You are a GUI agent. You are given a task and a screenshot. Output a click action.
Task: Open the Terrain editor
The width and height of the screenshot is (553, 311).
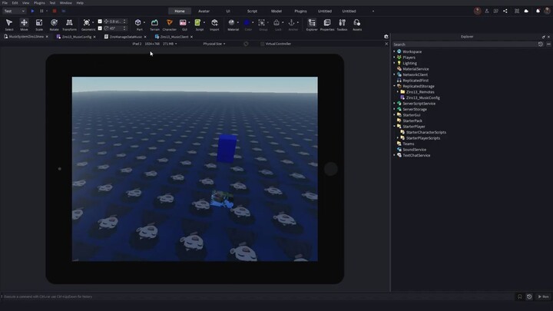pyautogui.click(x=154, y=25)
